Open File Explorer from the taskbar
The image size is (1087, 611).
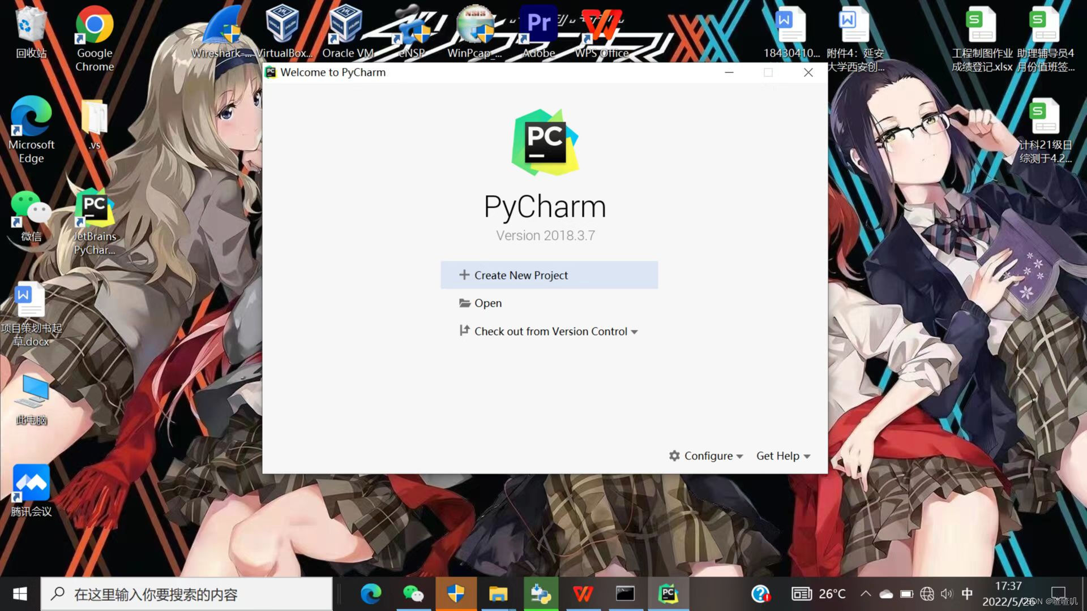pyautogui.click(x=498, y=594)
